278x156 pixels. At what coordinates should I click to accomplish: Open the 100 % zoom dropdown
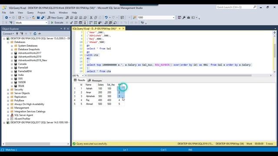[83, 75]
